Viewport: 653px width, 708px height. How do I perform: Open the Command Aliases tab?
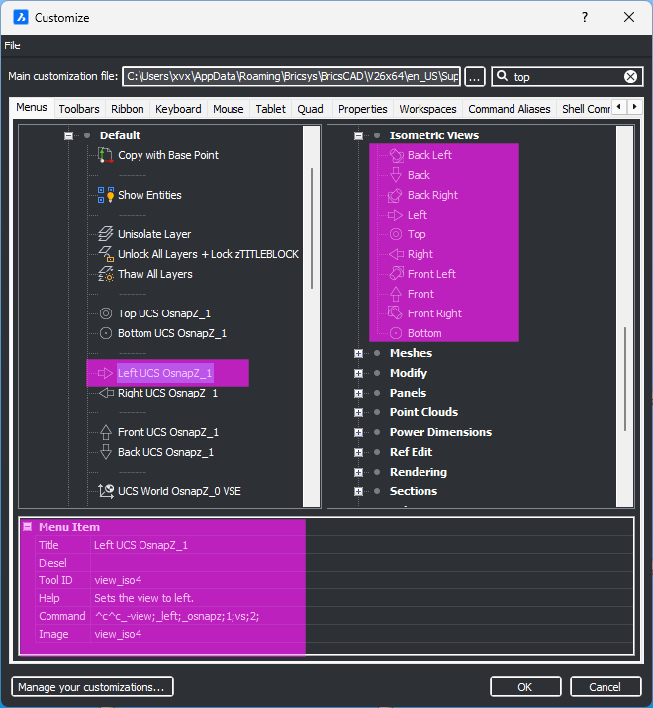[x=509, y=109]
